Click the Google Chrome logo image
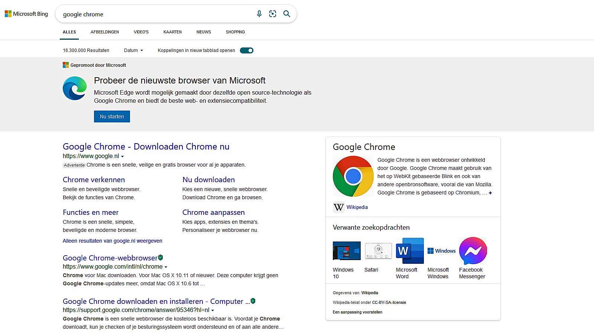The width and height of the screenshot is (594, 335). tap(353, 176)
